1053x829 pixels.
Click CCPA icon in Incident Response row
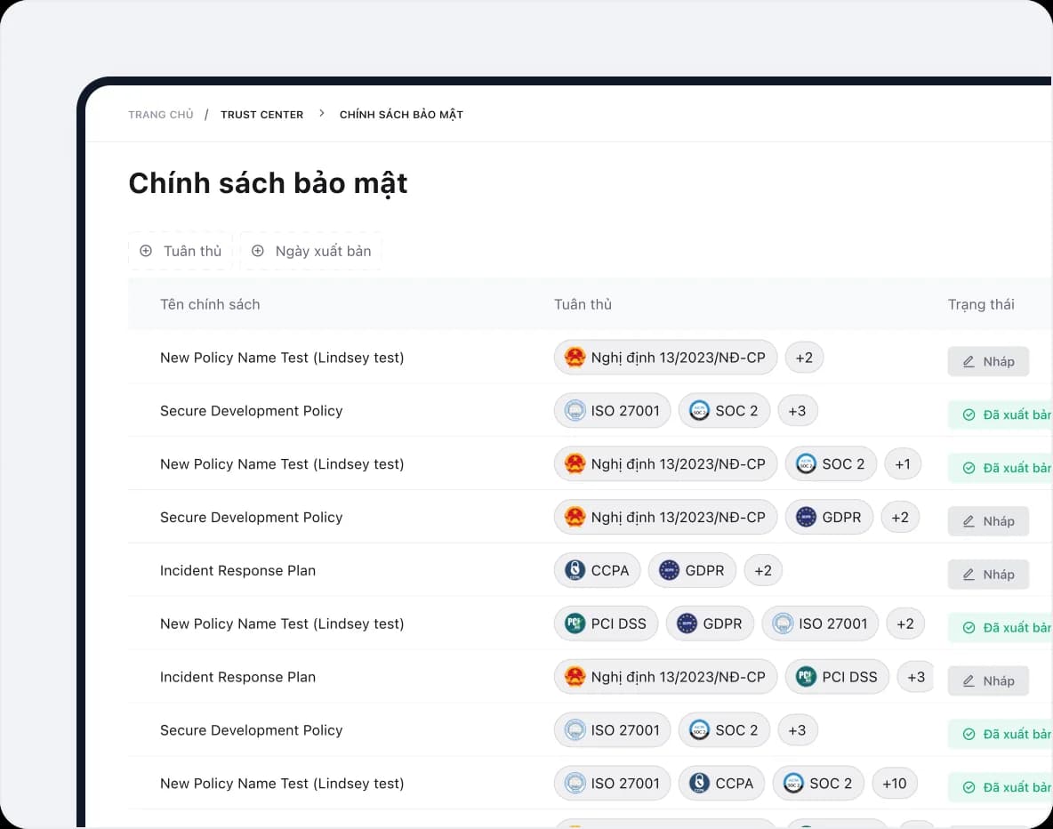pos(575,570)
